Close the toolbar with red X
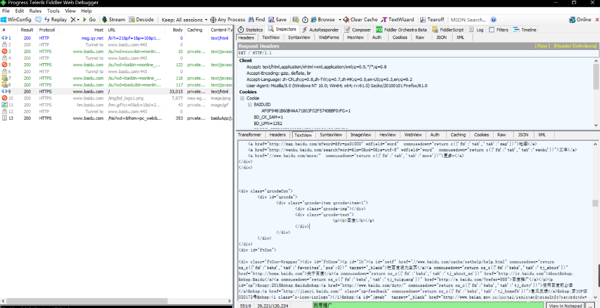Viewport: 600px width, 308px height. coord(596,20)
